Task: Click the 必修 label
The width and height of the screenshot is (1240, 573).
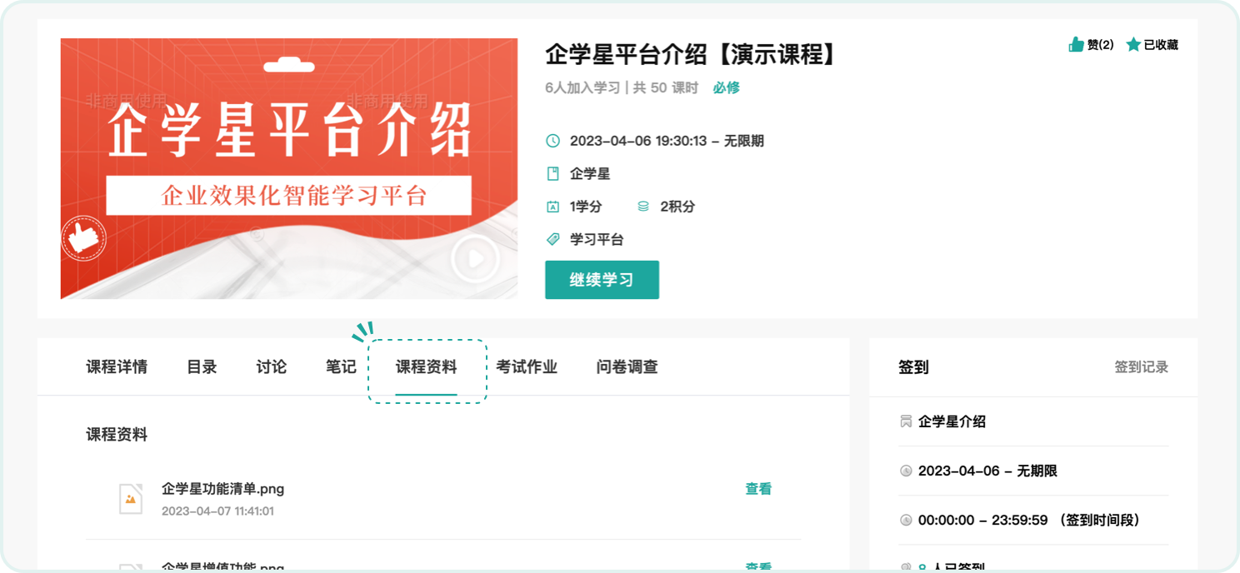Action: coord(727,88)
